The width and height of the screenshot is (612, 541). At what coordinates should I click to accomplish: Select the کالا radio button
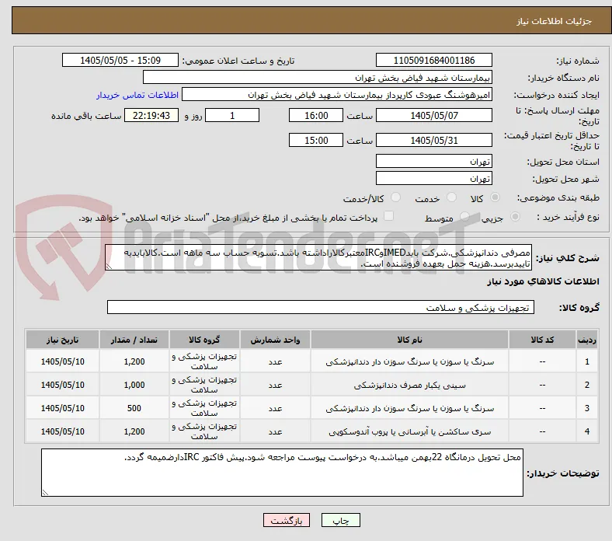click(495, 197)
